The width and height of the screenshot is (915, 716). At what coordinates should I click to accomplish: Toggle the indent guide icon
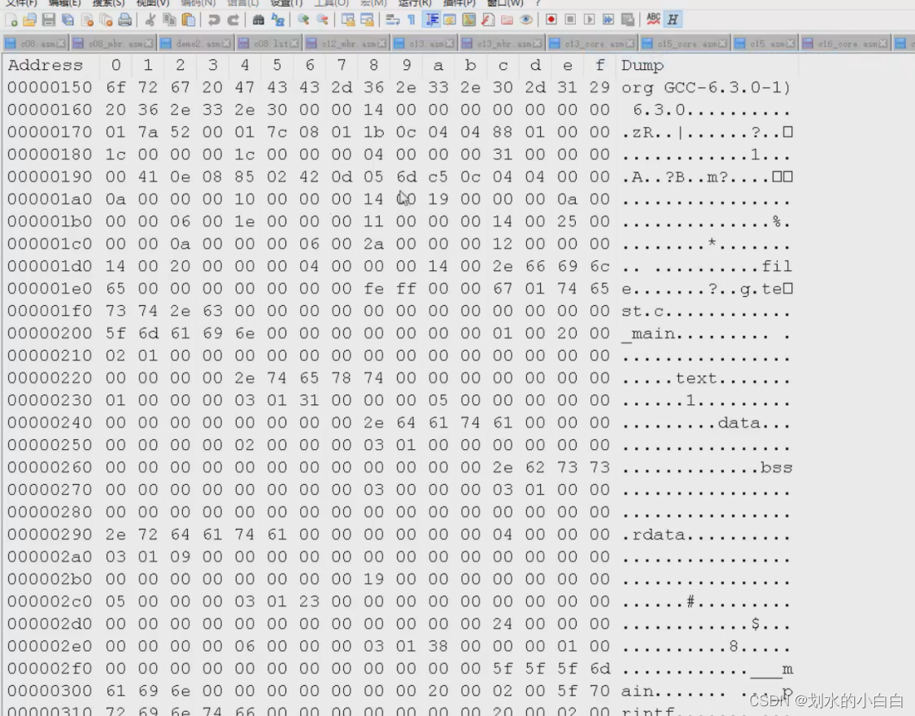coord(432,20)
